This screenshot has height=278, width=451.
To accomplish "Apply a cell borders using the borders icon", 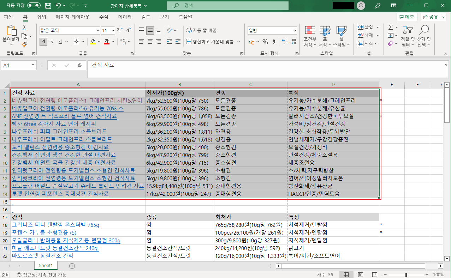I will click(x=76, y=42).
